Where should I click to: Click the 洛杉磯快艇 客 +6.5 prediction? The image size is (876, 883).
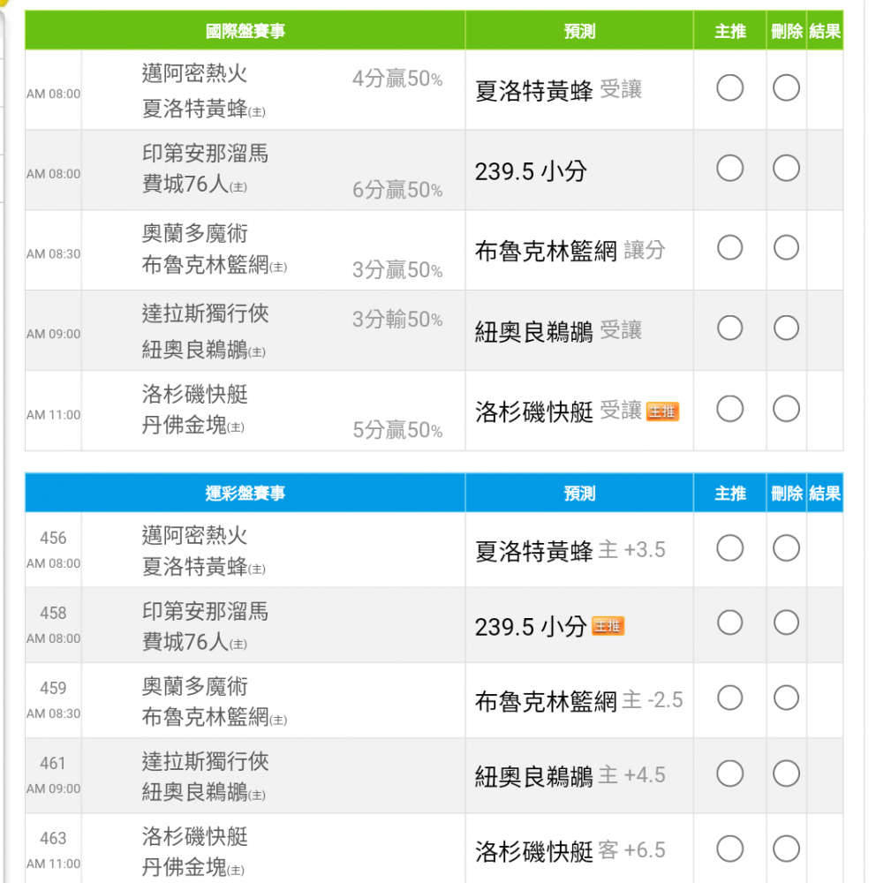pos(570,851)
